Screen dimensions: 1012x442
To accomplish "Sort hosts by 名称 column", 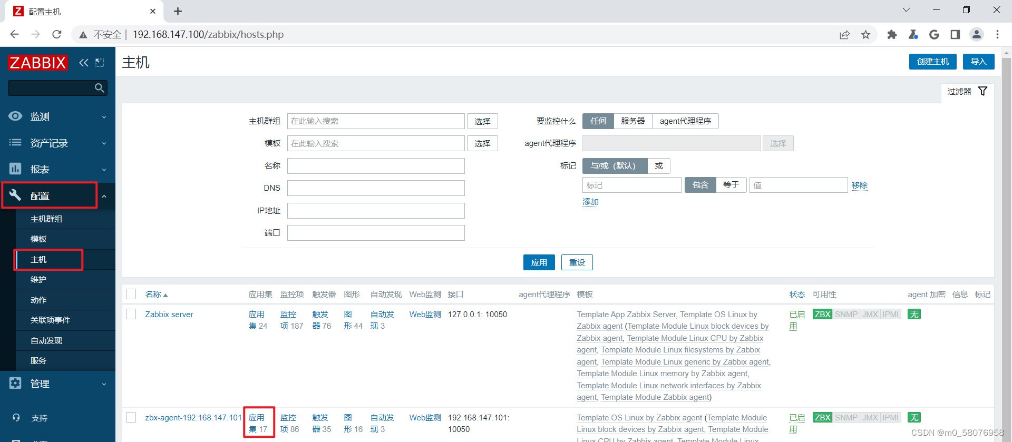I will 156,294.
